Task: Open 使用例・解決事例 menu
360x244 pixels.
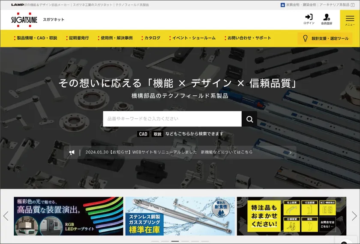Action: point(115,38)
